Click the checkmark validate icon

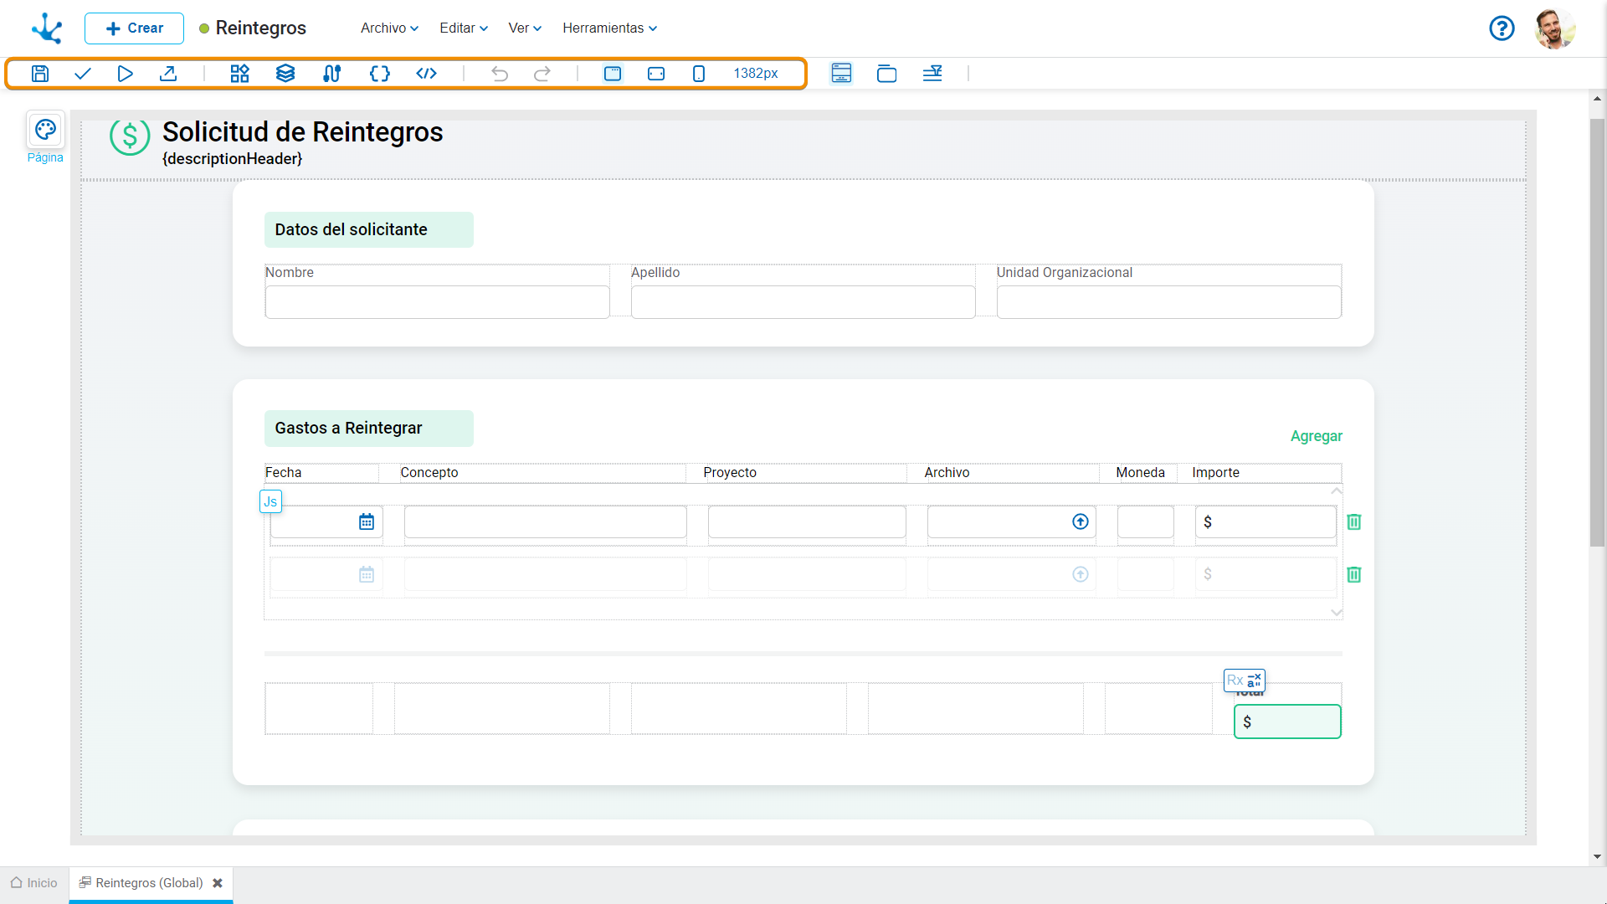(x=82, y=74)
